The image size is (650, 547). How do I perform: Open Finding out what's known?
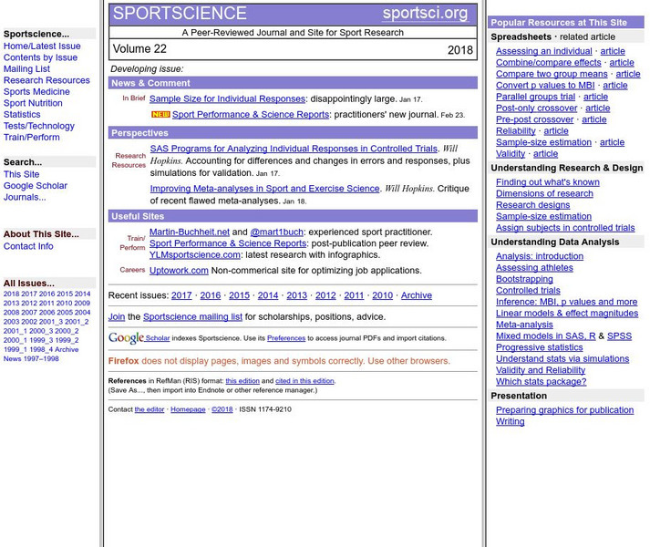tap(548, 182)
